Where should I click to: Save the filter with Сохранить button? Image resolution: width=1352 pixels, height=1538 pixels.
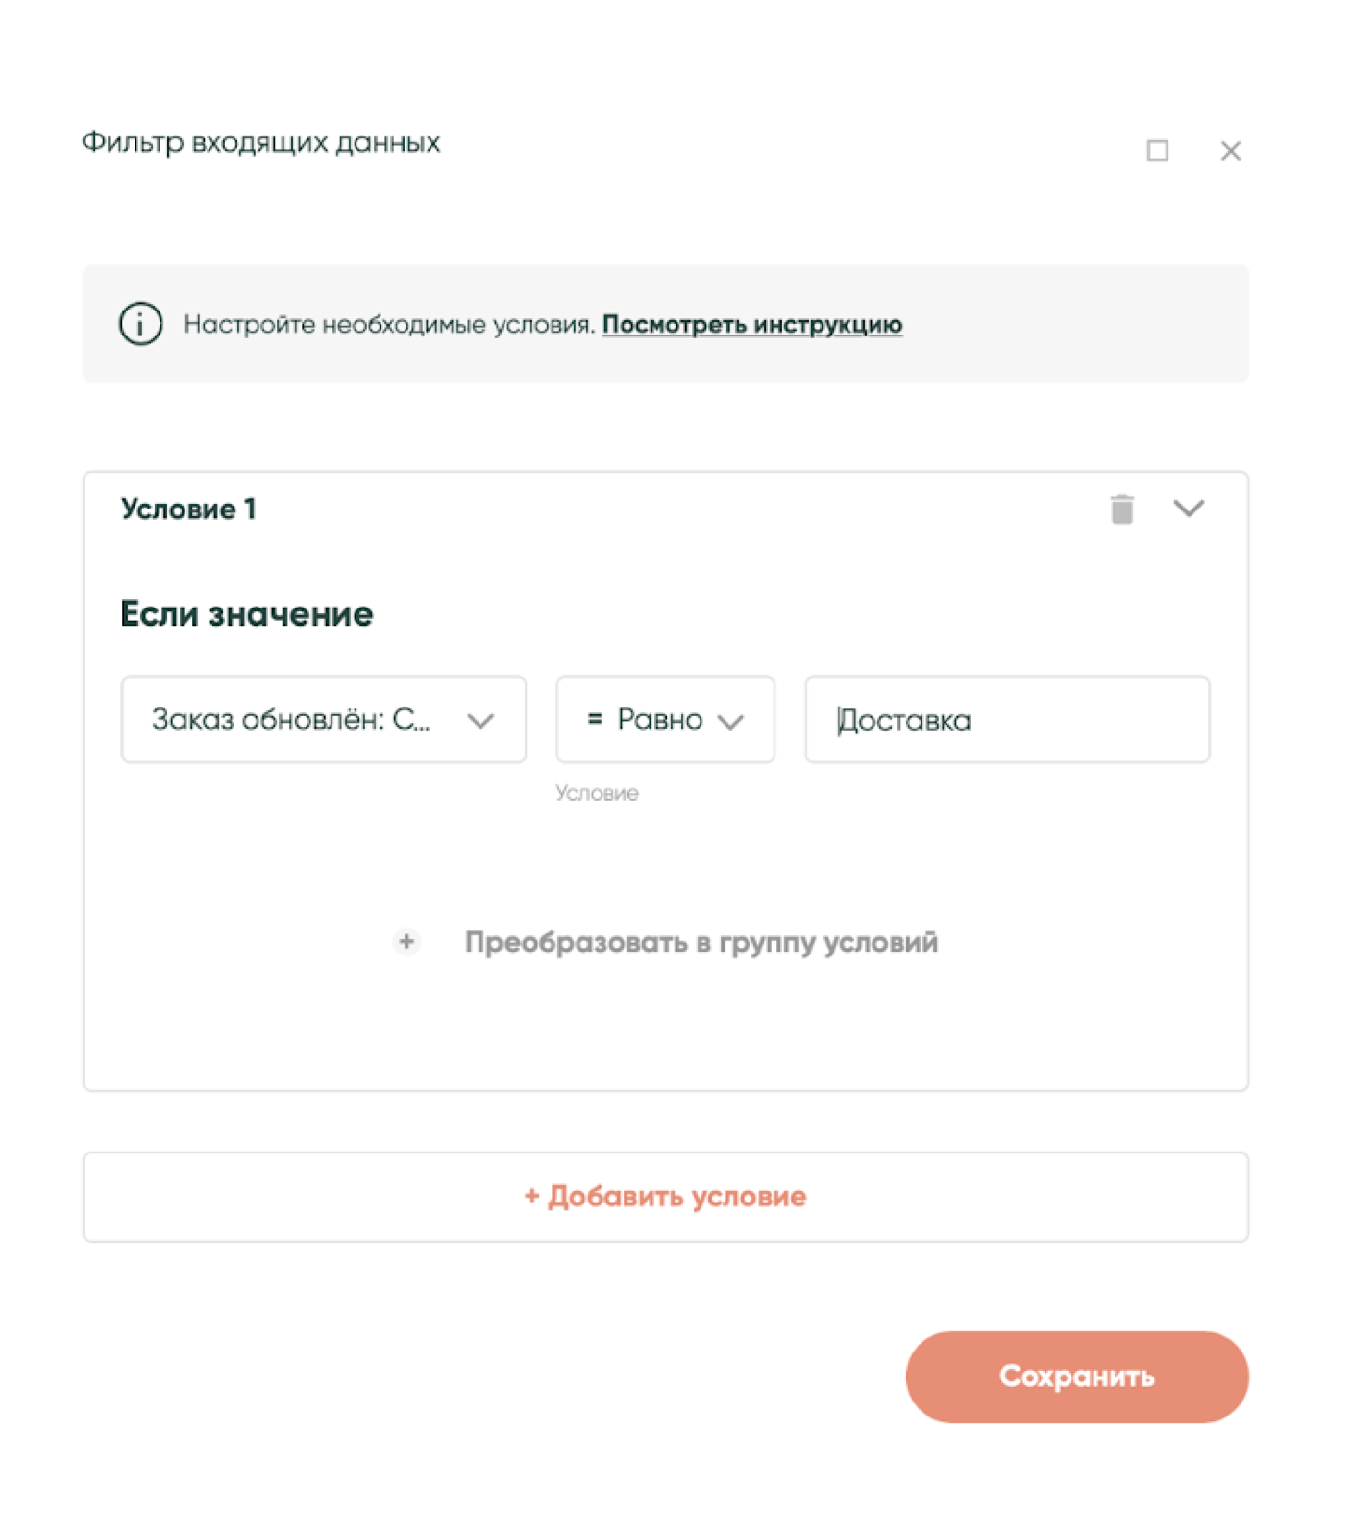tap(1076, 1376)
